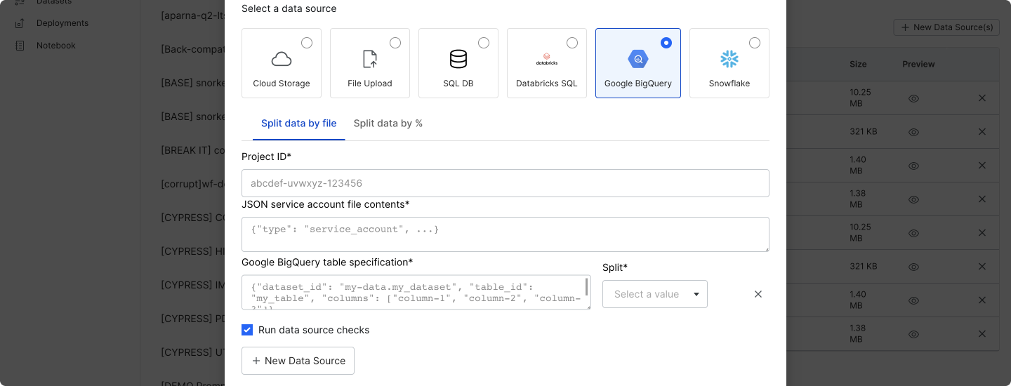Click the BigQuery table specification textarea
The height and width of the screenshot is (386, 1011).
point(416,292)
